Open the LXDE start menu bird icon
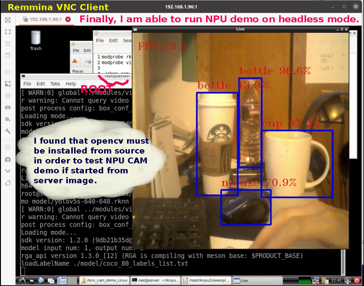This screenshot has width=364, height=286. point(22,280)
